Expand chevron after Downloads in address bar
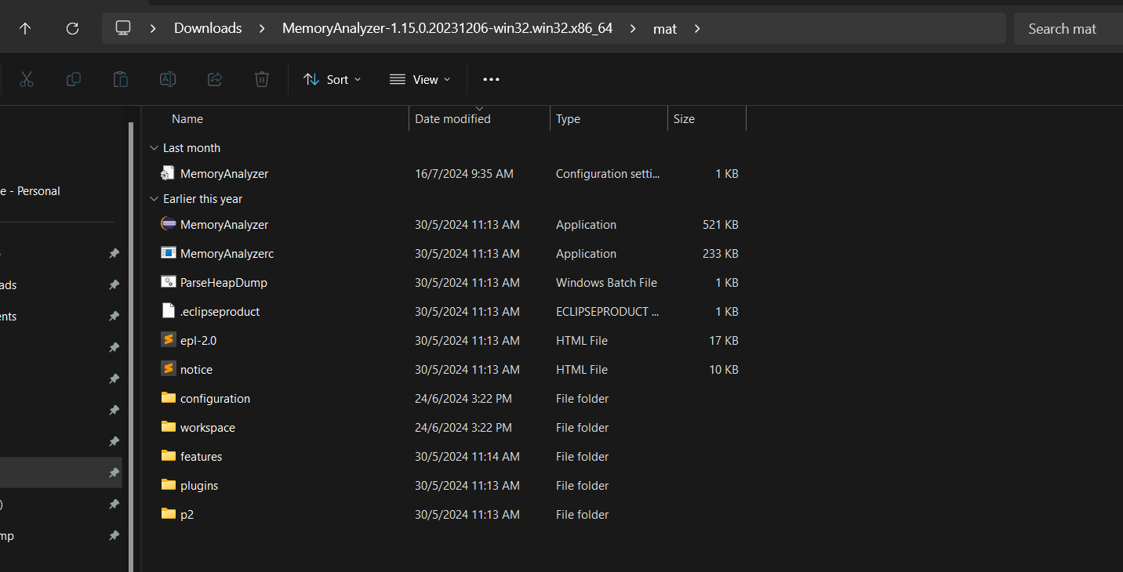This screenshot has height=572, width=1123. (262, 28)
